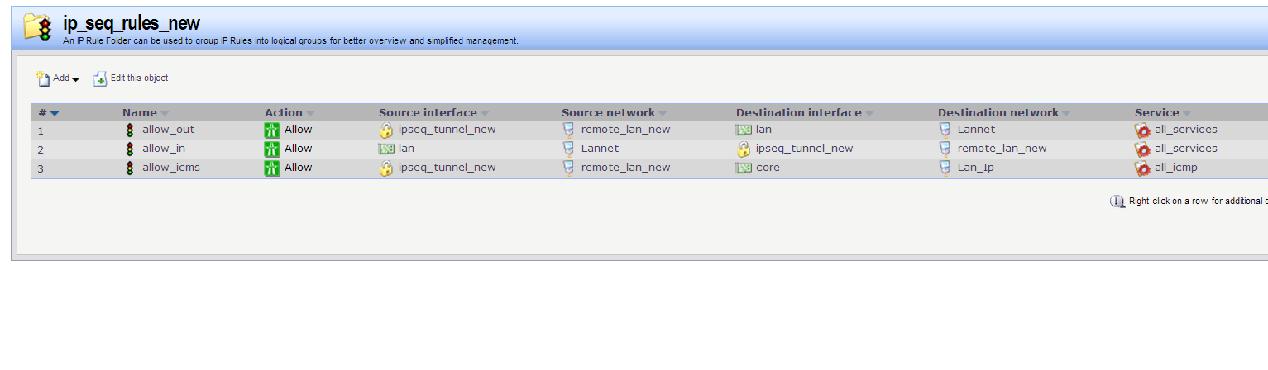Image resolution: width=1268 pixels, height=370 pixels.
Task: Click the interface icon beside core destination
Action: 744,168
